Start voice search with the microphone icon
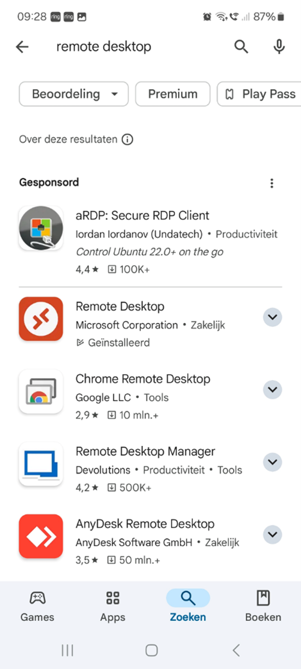Image resolution: width=301 pixels, height=669 pixels. pos(279,47)
